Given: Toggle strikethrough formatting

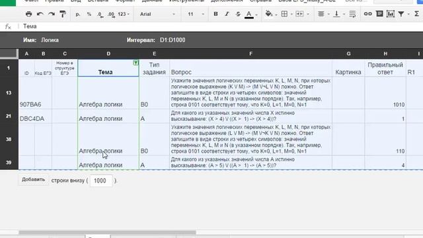Looking at the screenshot, I should (238, 14).
